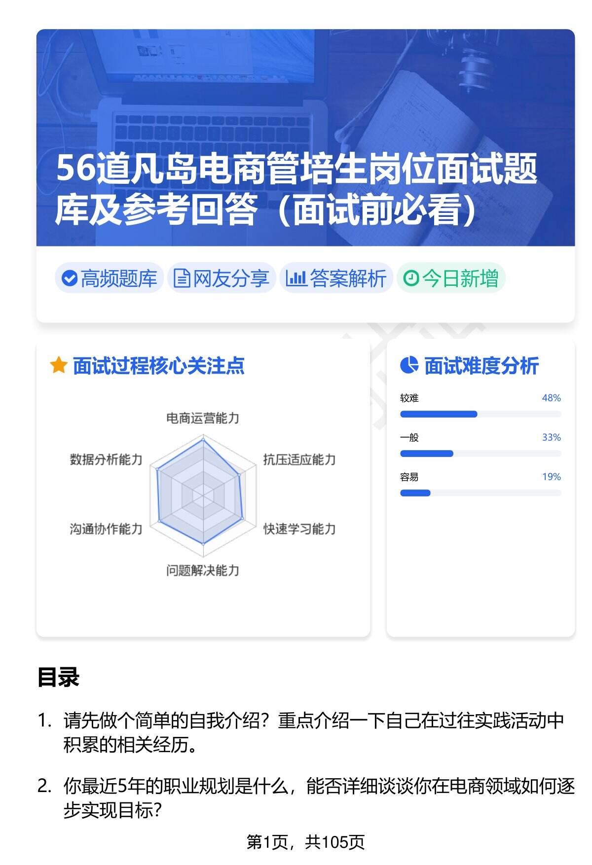
Task: Click the 第1页，共105页 page indicator
Action: tap(305, 842)
